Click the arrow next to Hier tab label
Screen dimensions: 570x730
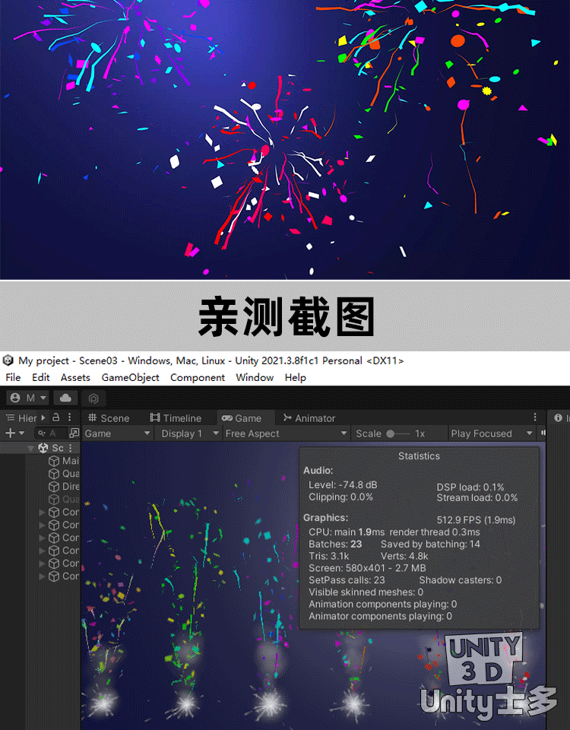pyautogui.click(x=43, y=417)
